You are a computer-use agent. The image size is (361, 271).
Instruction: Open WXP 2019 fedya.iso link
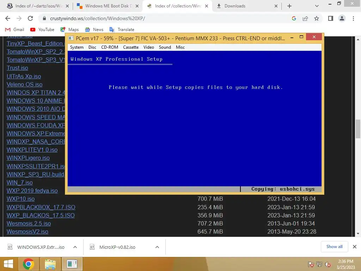point(32,191)
